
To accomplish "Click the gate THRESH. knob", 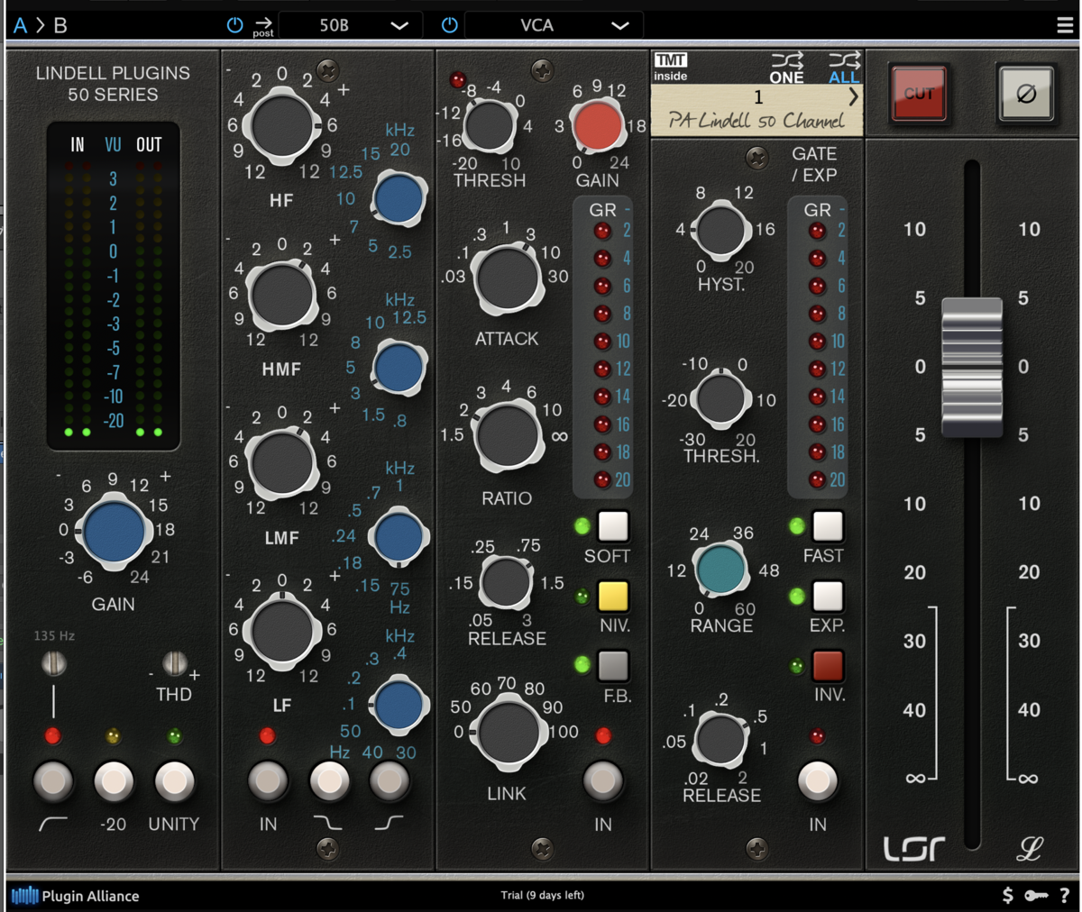I will click(721, 399).
